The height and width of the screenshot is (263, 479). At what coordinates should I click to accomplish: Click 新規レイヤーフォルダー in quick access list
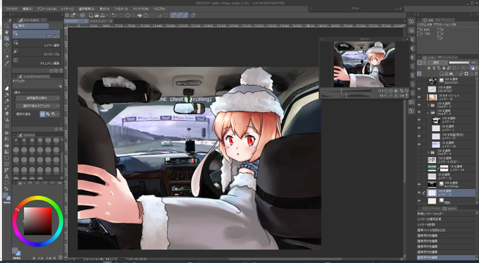click(x=430, y=214)
